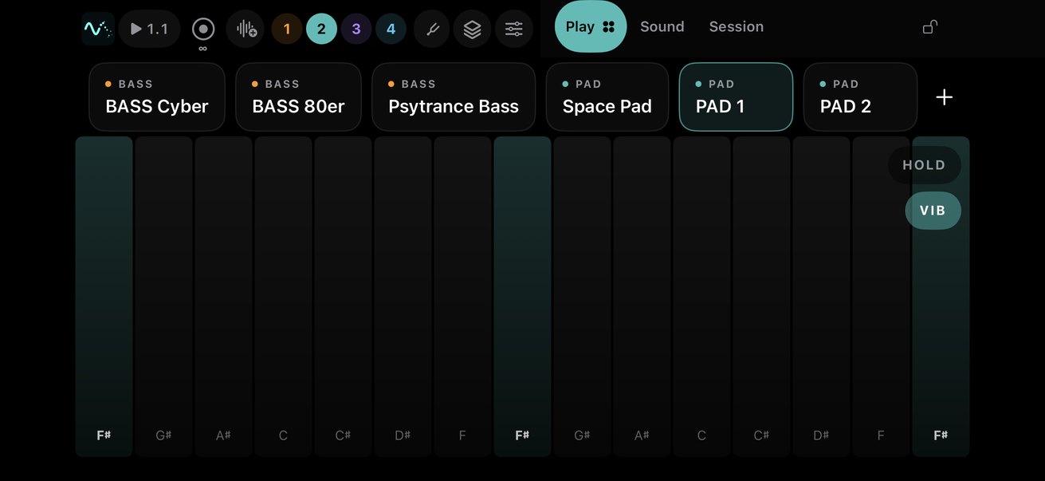1045x481 pixels.
Task: Choose the PAD 2 preset
Action: (860, 97)
